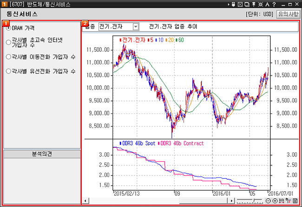Image resolution: width=302 pixels, height=207 pixels.
Task: Click the screen number 1 icon in title bar
Action: (x=4, y=4)
